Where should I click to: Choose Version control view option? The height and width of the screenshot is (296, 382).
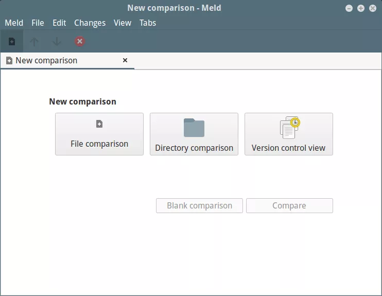[x=288, y=134]
